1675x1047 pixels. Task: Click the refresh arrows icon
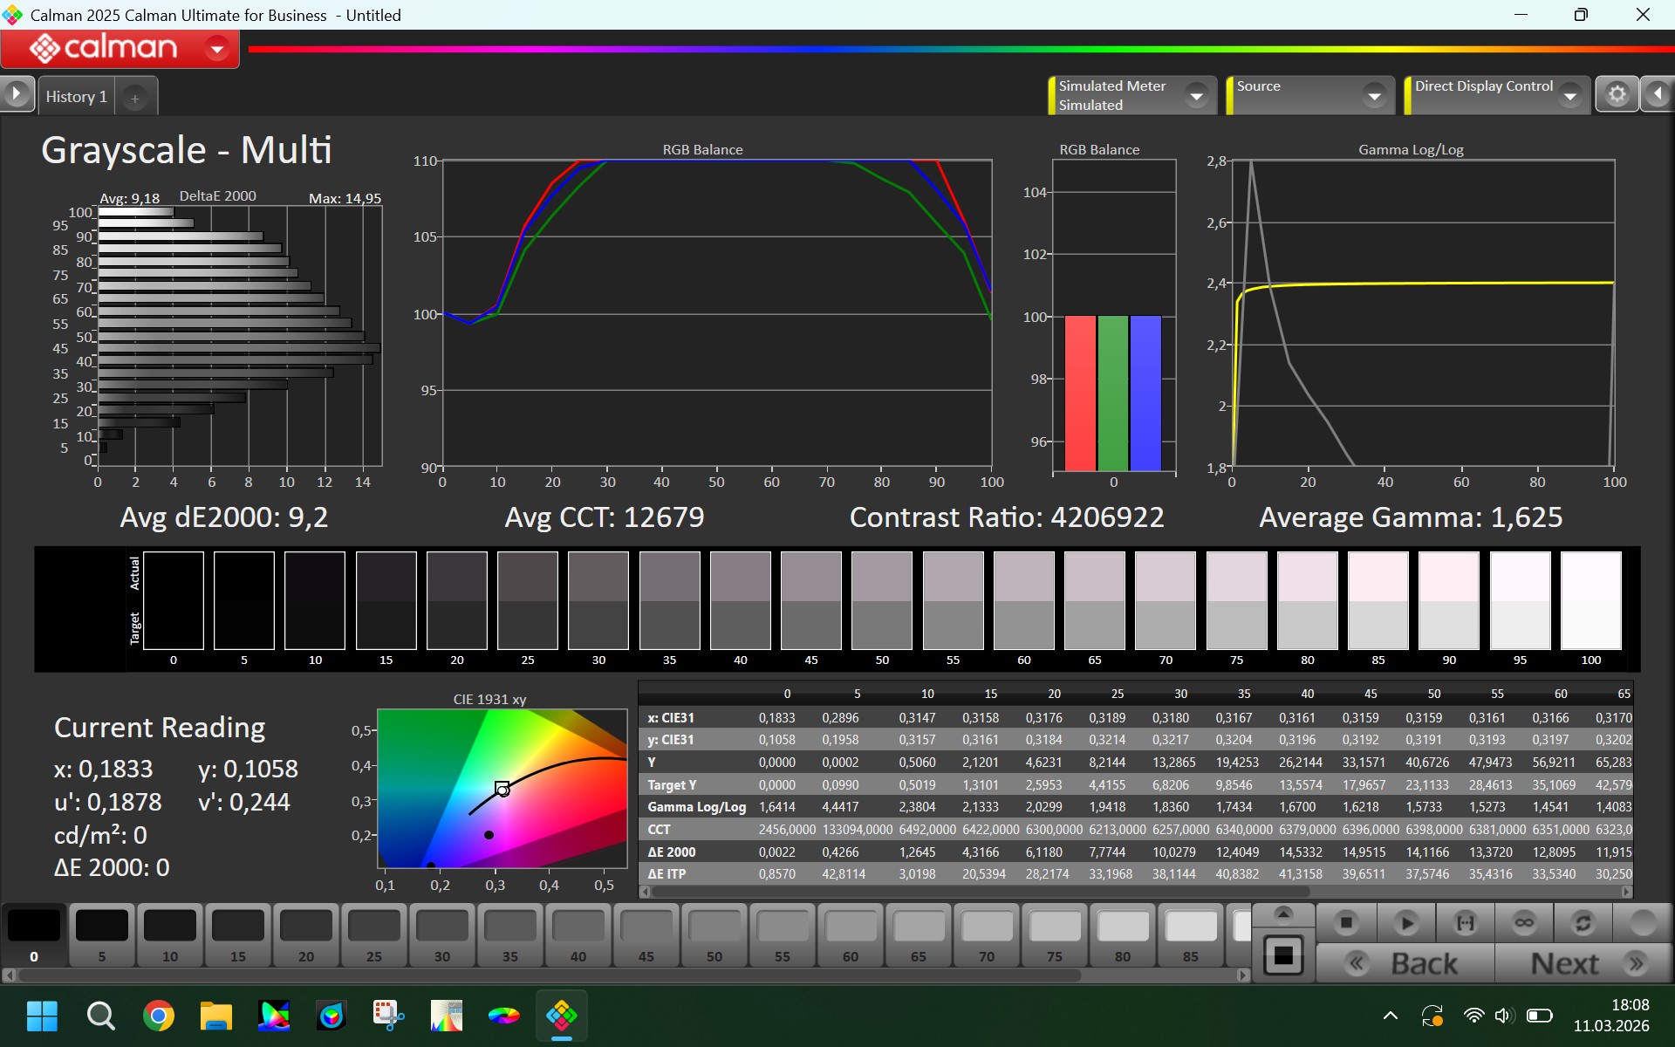pos(1583,922)
